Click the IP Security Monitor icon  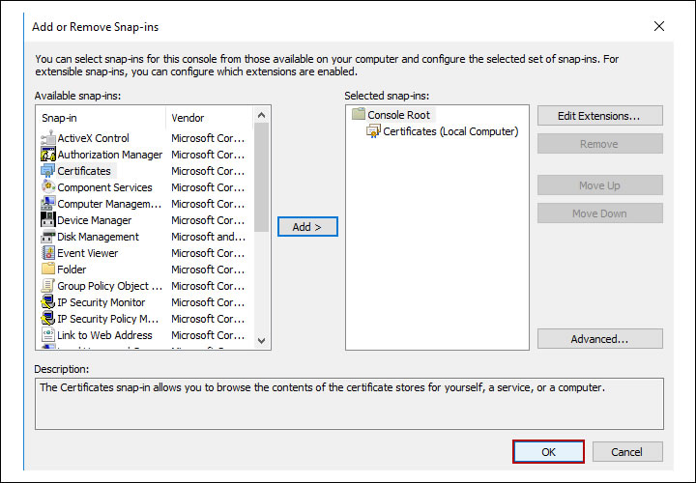click(48, 302)
